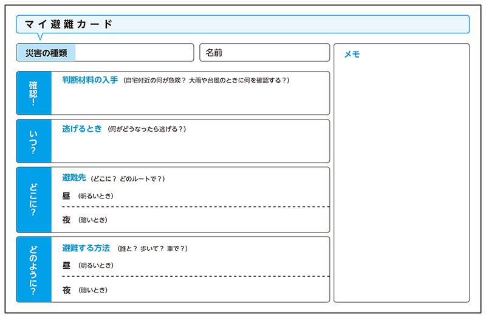Click the 避難する方法 heading

tap(86, 248)
